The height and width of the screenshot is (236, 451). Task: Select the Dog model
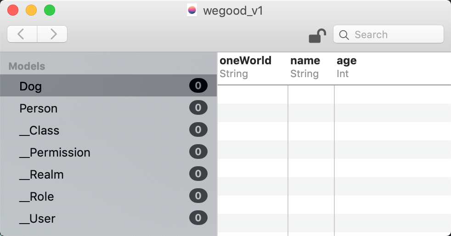[31, 86]
